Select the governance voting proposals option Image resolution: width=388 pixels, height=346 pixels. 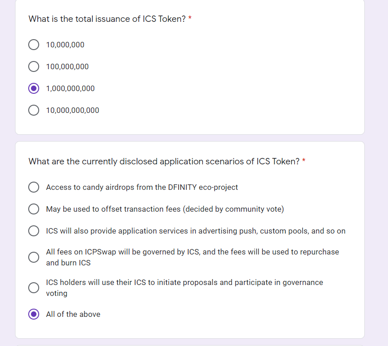pyautogui.click(x=34, y=288)
